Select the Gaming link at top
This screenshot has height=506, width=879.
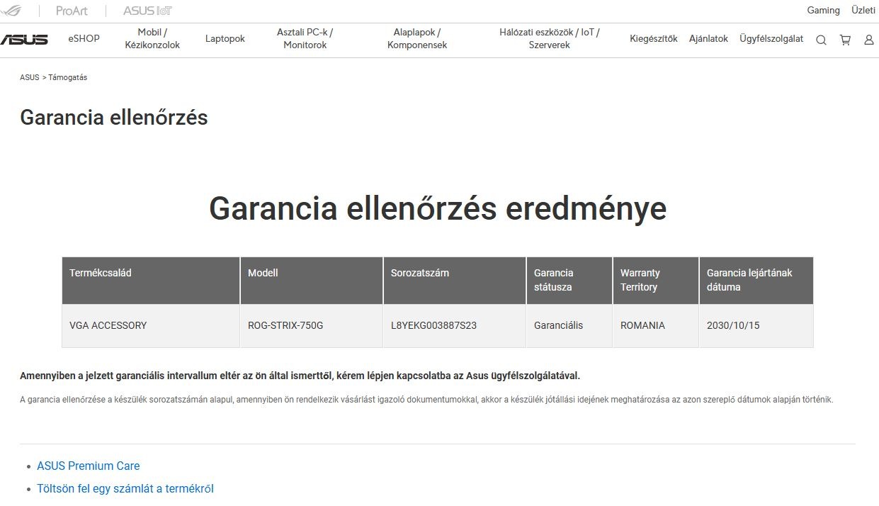(x=823, y=10)
